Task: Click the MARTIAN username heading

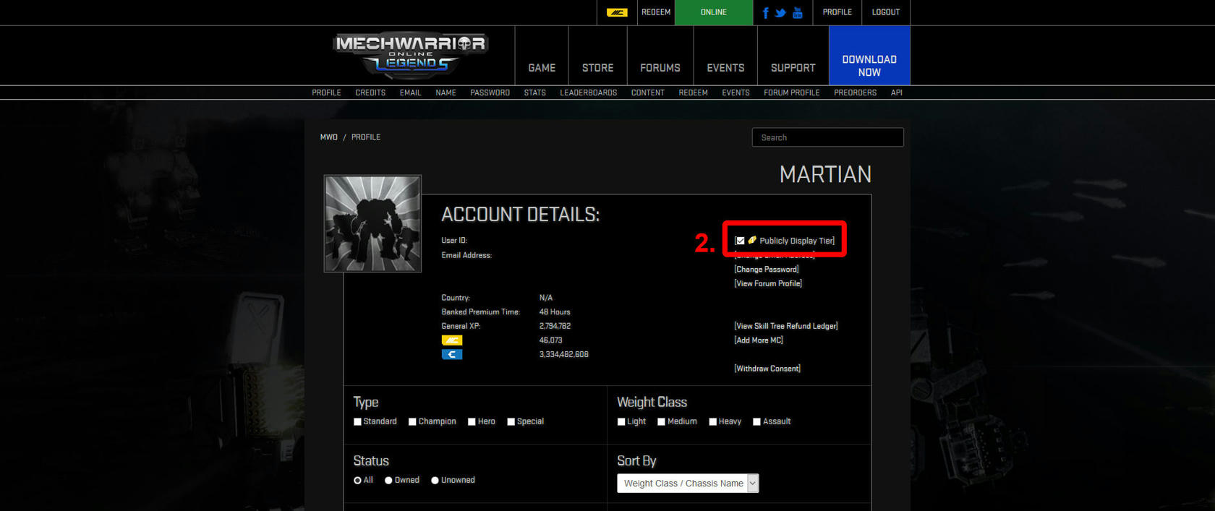Action: point(825,174)
